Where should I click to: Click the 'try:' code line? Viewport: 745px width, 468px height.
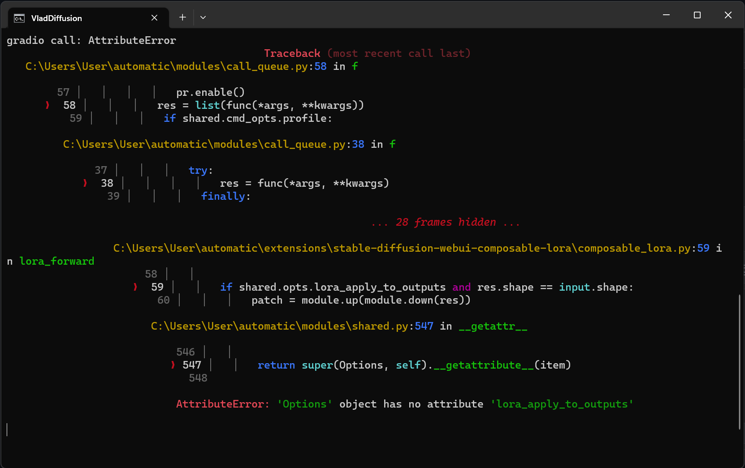201,170
